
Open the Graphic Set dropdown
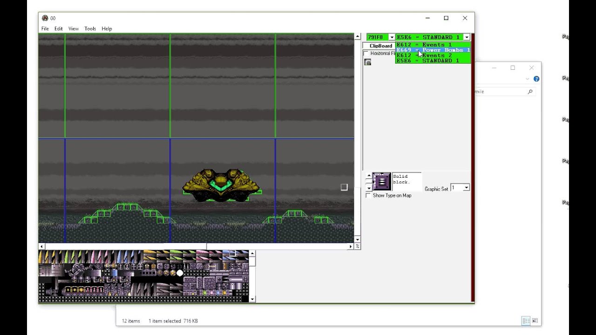pos(466,188)
